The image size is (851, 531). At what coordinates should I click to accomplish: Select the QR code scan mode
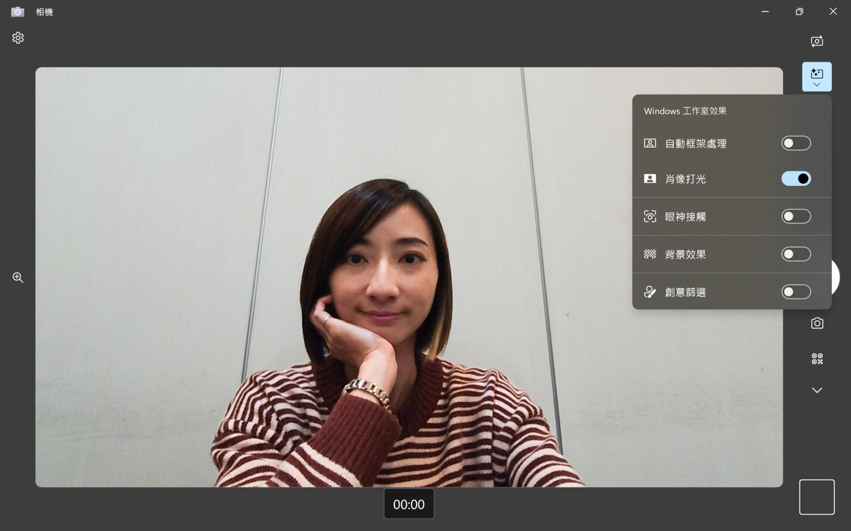pyautogui.click(x=817, y=359)
